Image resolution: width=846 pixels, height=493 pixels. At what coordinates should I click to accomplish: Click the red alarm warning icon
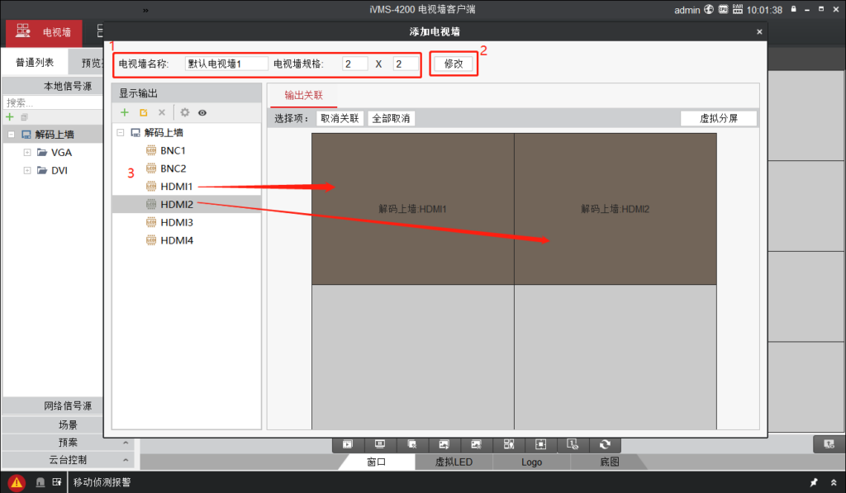tap(17, 482)
